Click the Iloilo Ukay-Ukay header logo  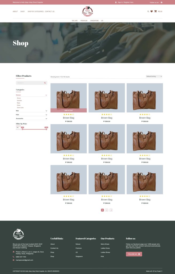tap(87, 11)
